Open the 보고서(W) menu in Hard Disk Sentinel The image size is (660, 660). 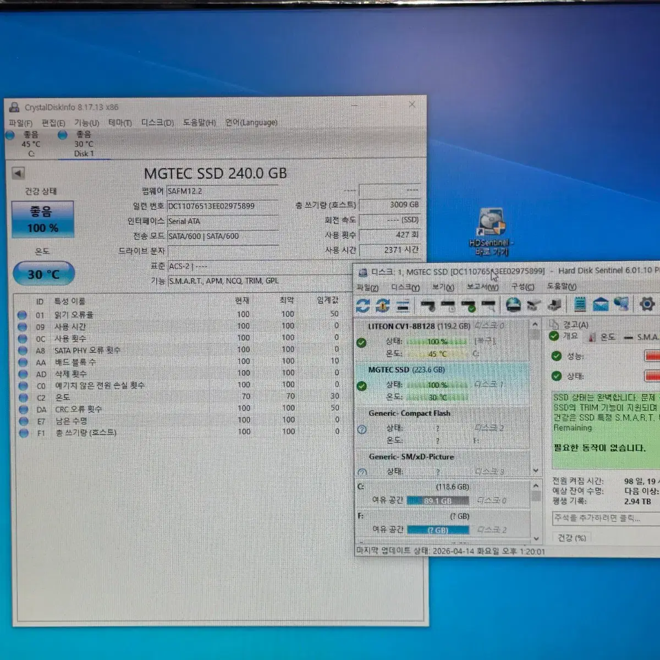tap(482, 287)
